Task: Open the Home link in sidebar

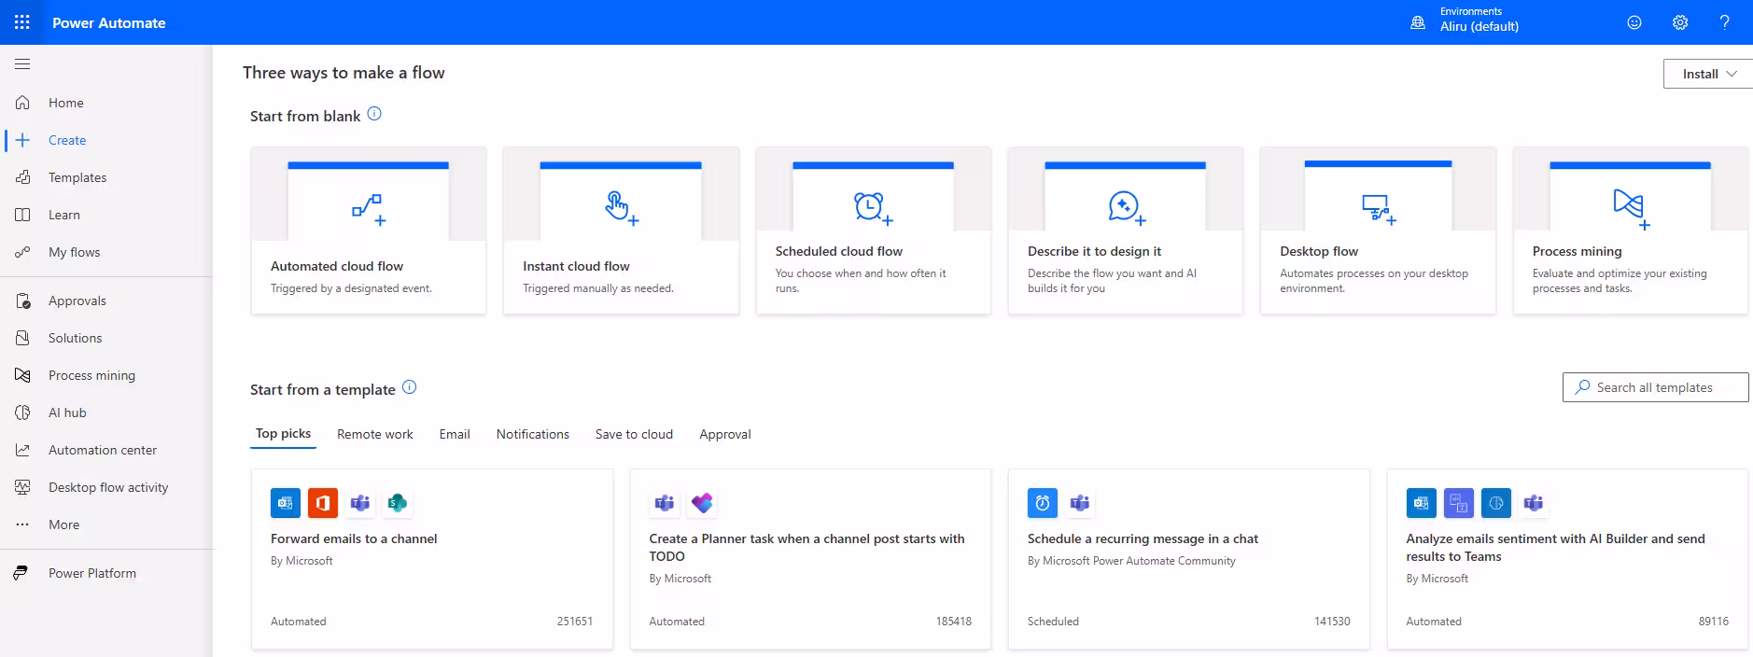Action: coord(66,103)
